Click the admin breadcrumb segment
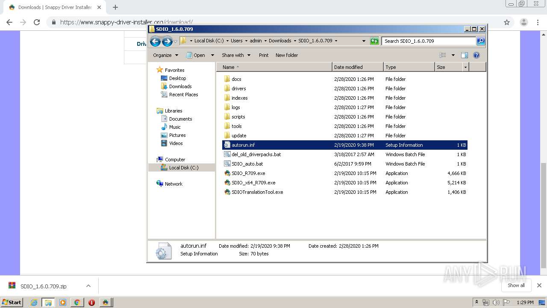This screenshot has height=308, width=547. 256,41
